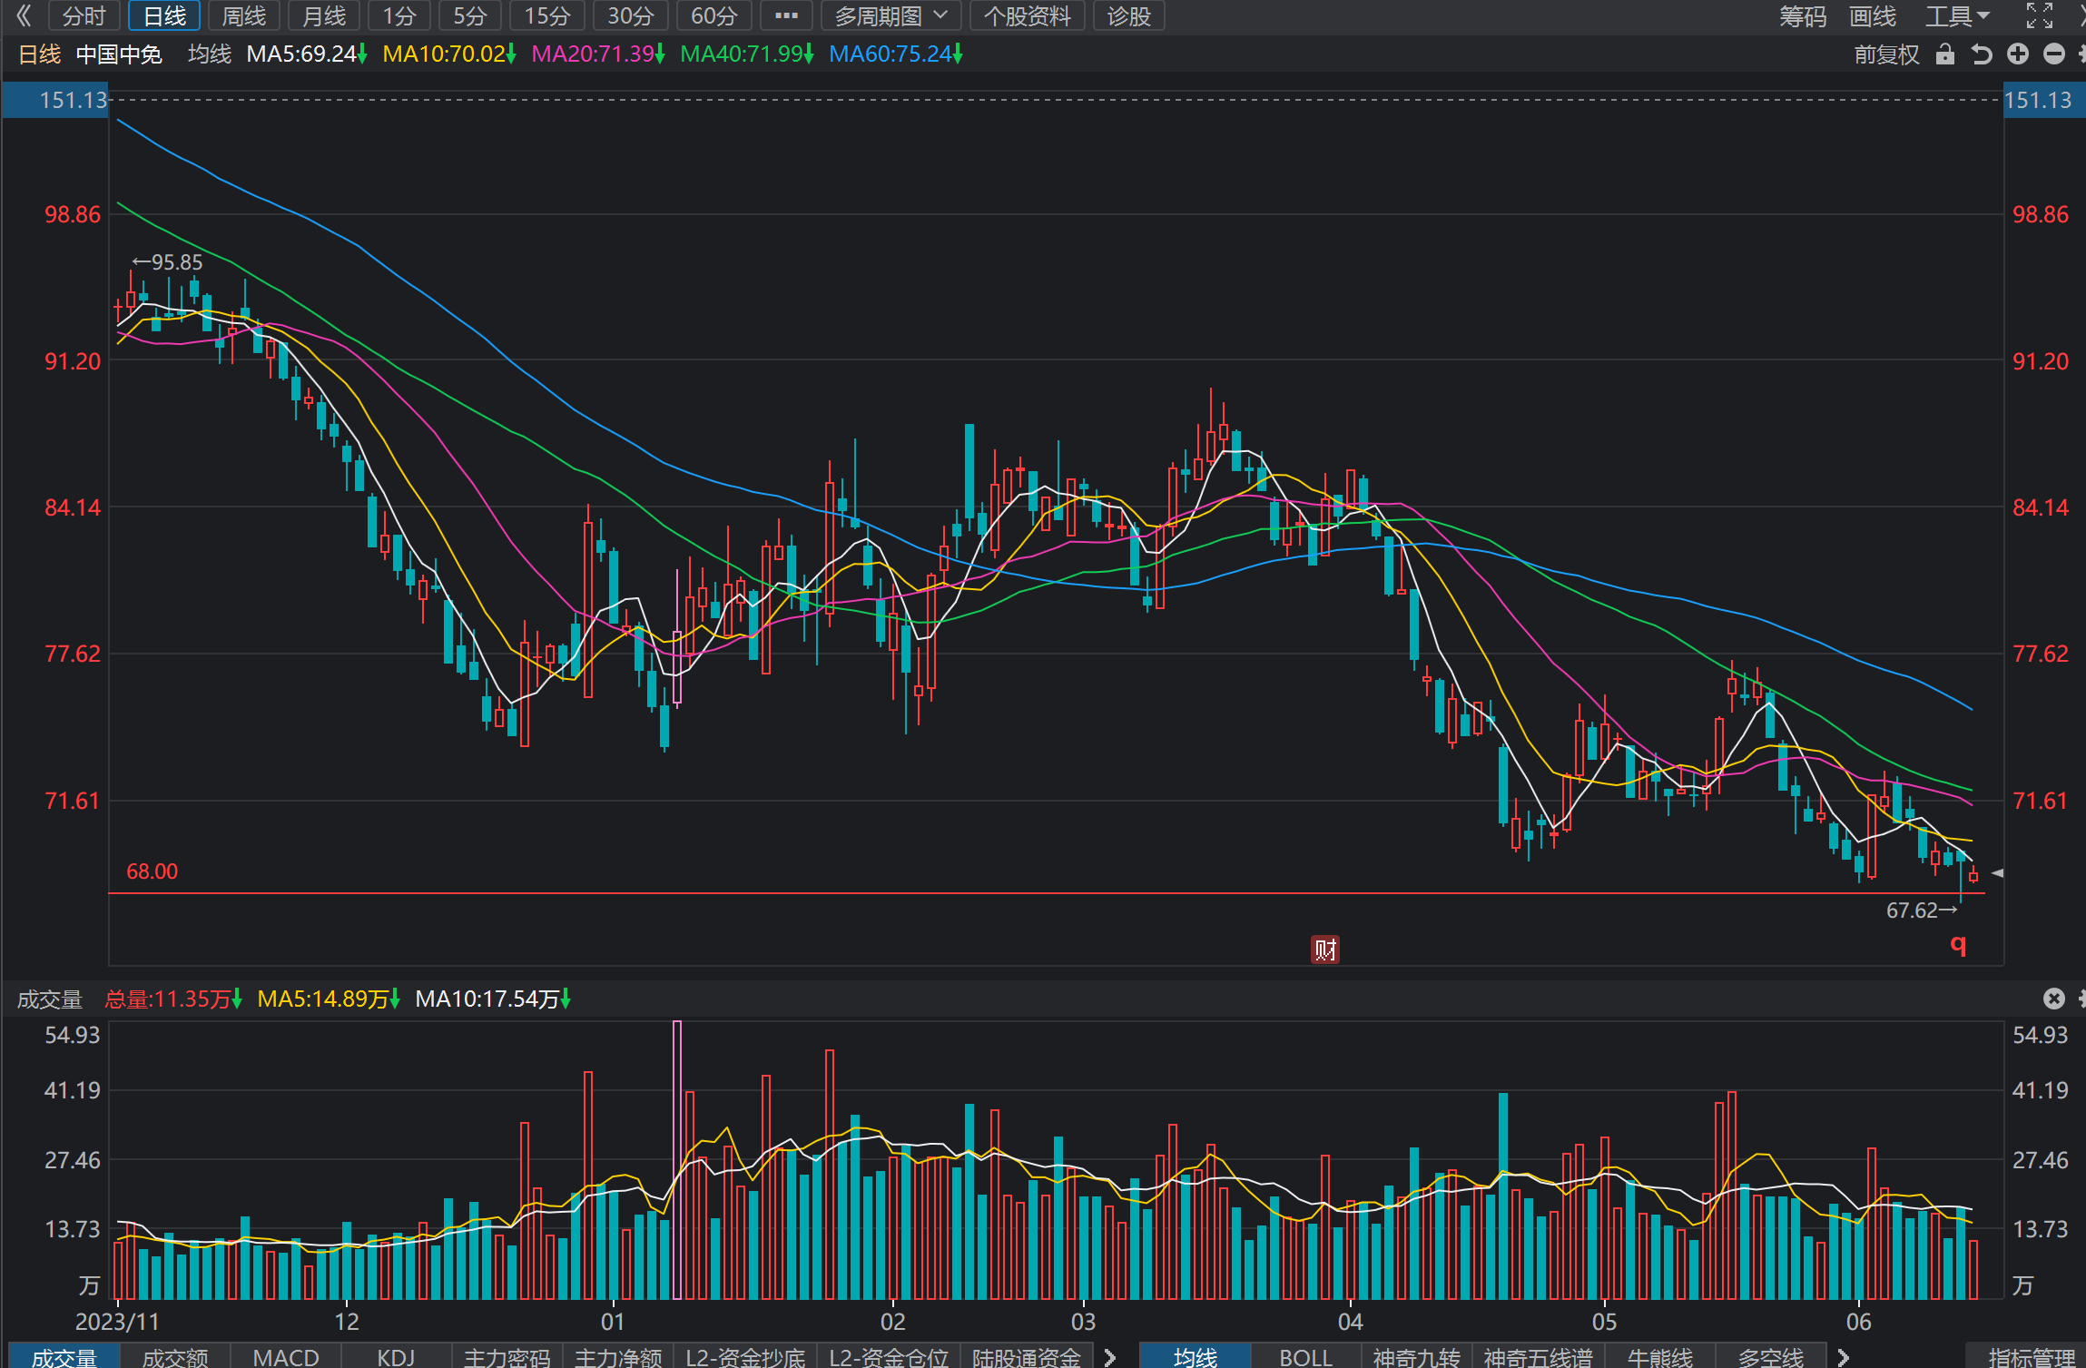Collapse panel with double-chevron back icon

click(x=24, y=15)
